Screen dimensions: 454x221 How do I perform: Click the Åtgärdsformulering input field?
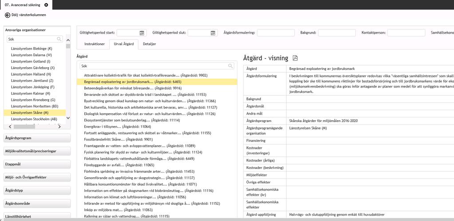click(276, 33)
